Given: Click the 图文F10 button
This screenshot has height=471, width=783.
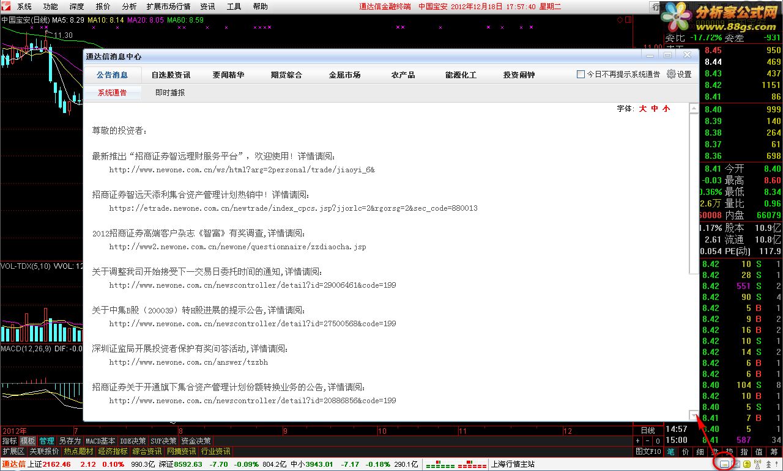Looking at the screenshot, I should [x=648, y=451].
